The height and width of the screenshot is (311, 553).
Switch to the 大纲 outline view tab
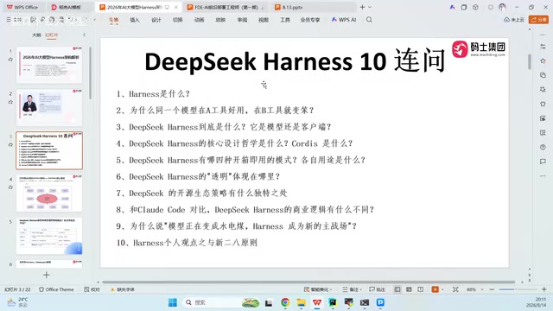coord(36,35)
